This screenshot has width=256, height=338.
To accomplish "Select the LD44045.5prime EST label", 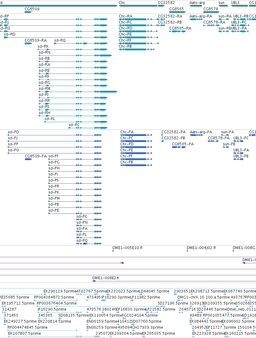I will coord(154,292).
